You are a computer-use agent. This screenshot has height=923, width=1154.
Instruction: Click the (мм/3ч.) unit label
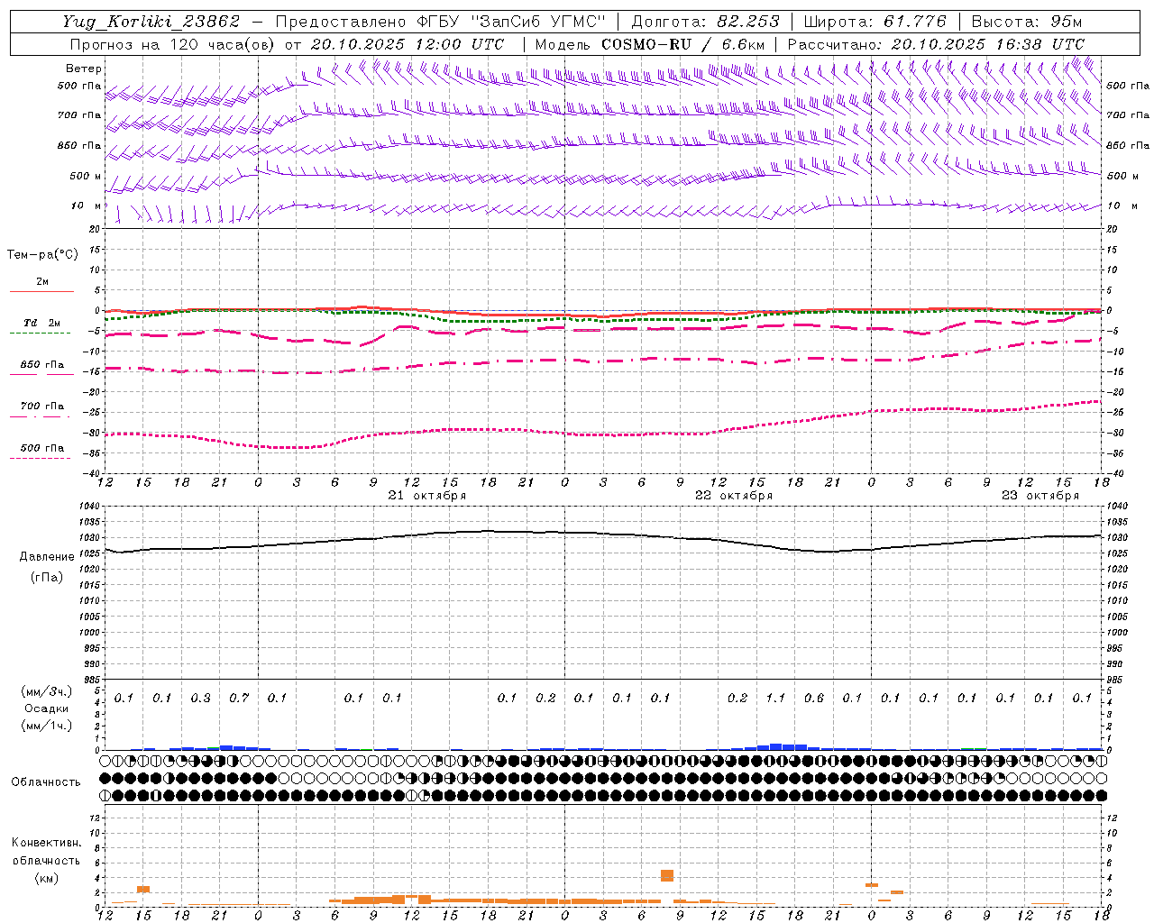(x=47, y=691)
